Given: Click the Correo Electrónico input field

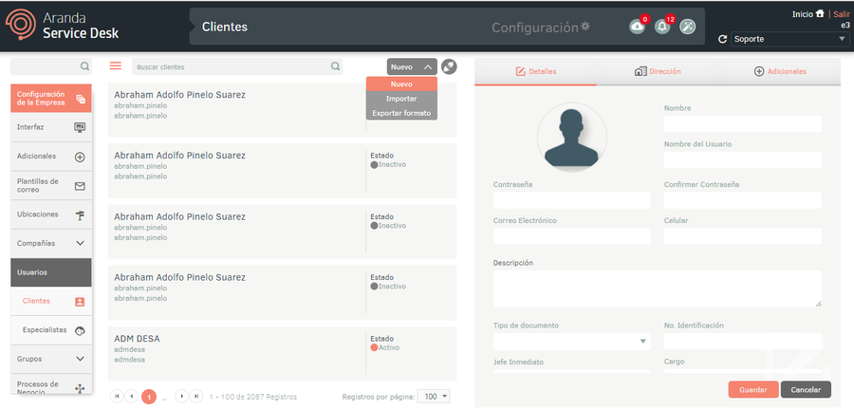Looking at the screenshot, I should tap(571, 236).
